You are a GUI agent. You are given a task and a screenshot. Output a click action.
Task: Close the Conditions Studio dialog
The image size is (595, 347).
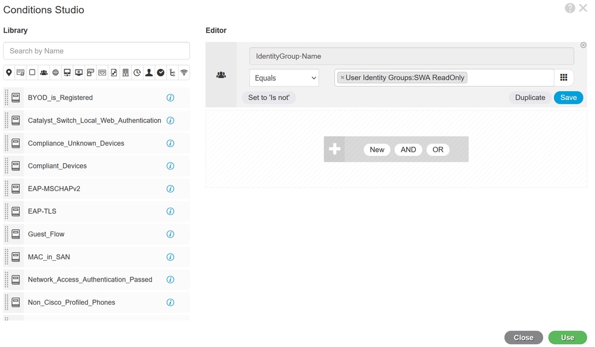[x=583, y=8]
